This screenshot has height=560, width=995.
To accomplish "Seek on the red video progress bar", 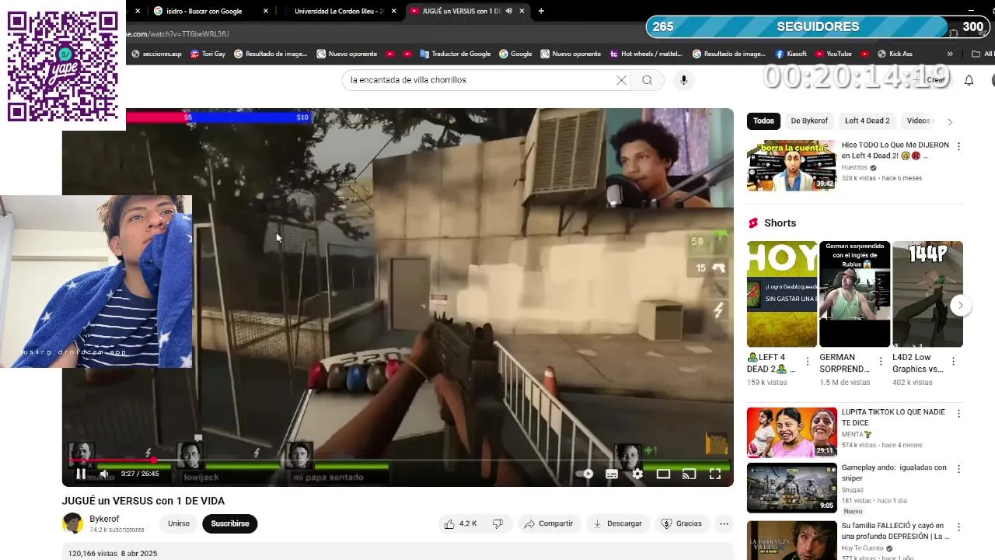I will 398,460.
